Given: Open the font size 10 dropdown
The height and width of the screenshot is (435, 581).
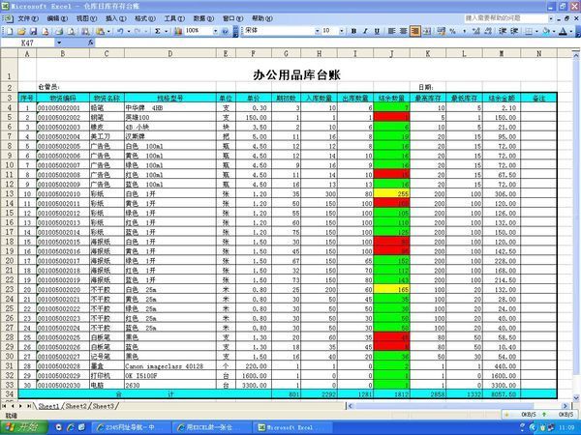Looking at the screenshot, I should pos(341,31).
